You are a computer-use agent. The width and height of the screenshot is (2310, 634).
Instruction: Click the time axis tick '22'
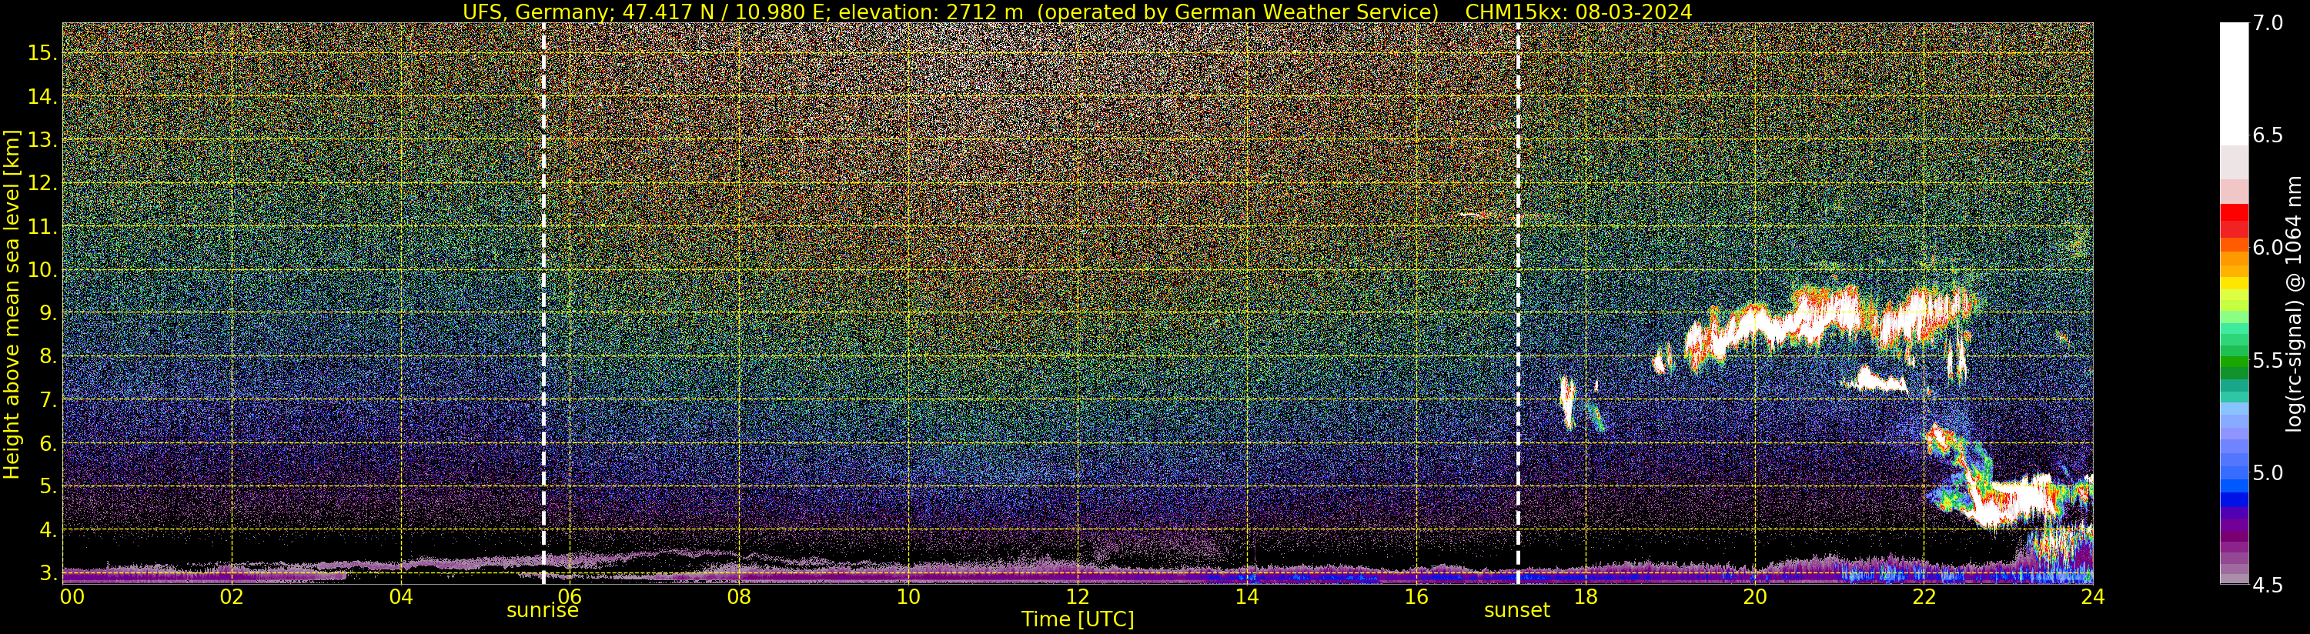pos(1924,596)
